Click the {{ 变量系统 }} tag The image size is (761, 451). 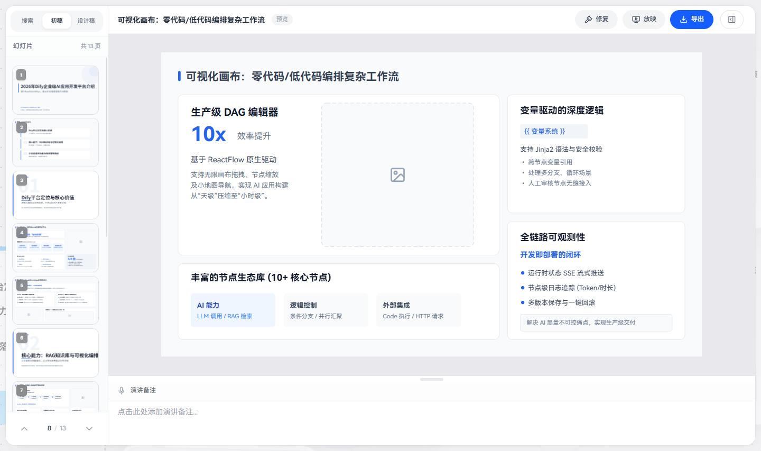554,131
